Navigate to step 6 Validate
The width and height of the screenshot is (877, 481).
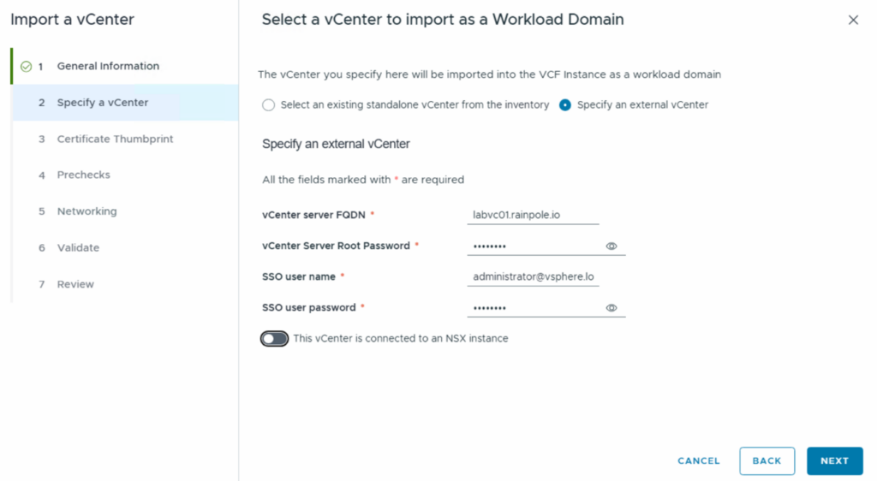[x=78, y=247]
